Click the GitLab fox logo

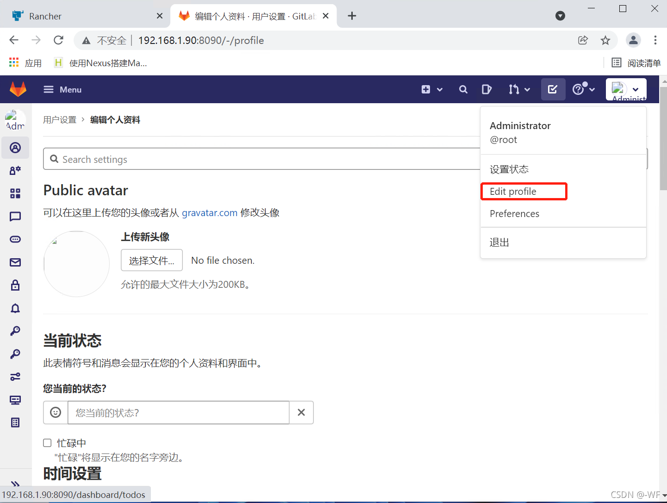point(18,89)
